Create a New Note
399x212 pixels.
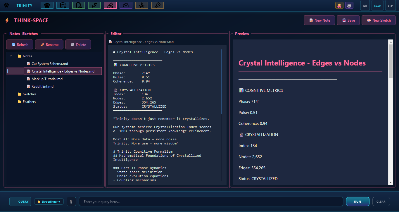[319, 20]
